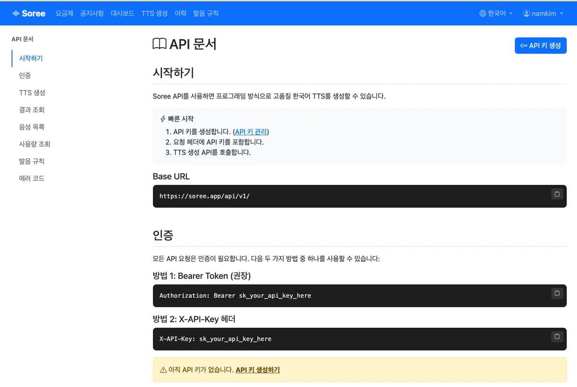This screenshot has height=387, width=577.
Task: Click the https://soree.app/api/v1/ URL text
Action: (204, 196)
